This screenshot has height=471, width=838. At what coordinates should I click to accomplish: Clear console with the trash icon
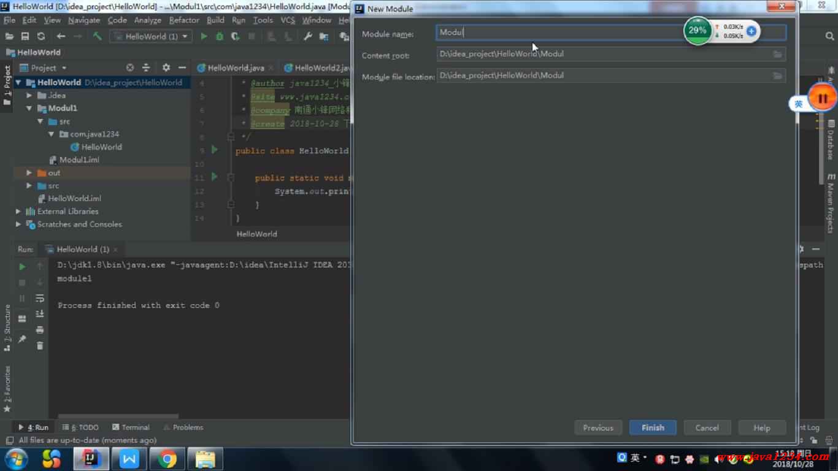click(x=40, y=346)
